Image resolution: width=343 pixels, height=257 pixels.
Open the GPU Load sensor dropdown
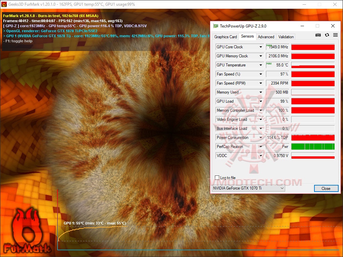tap(261, 101)
